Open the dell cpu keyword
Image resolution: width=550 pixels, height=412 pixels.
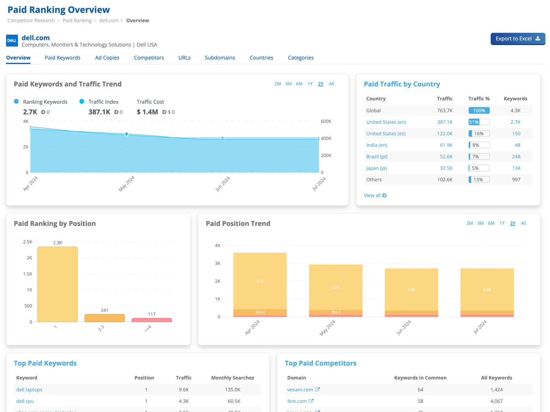25,401
